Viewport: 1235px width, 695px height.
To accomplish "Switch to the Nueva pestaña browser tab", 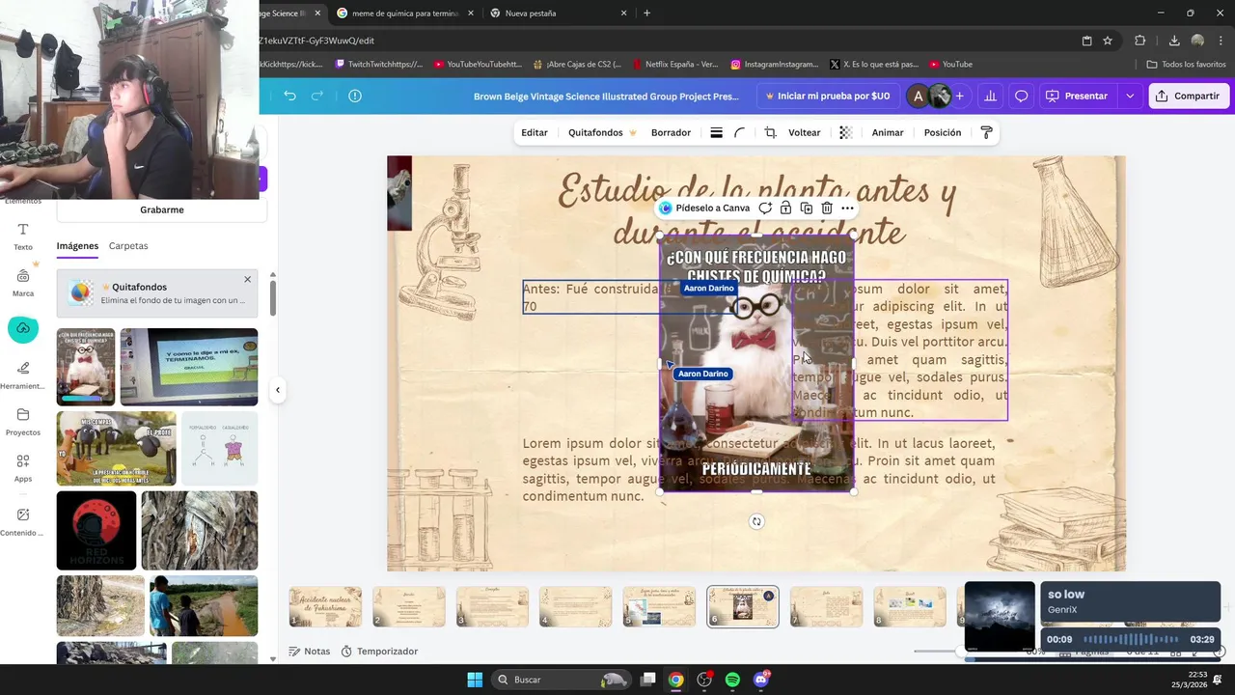I will click(x=558, y=14).
